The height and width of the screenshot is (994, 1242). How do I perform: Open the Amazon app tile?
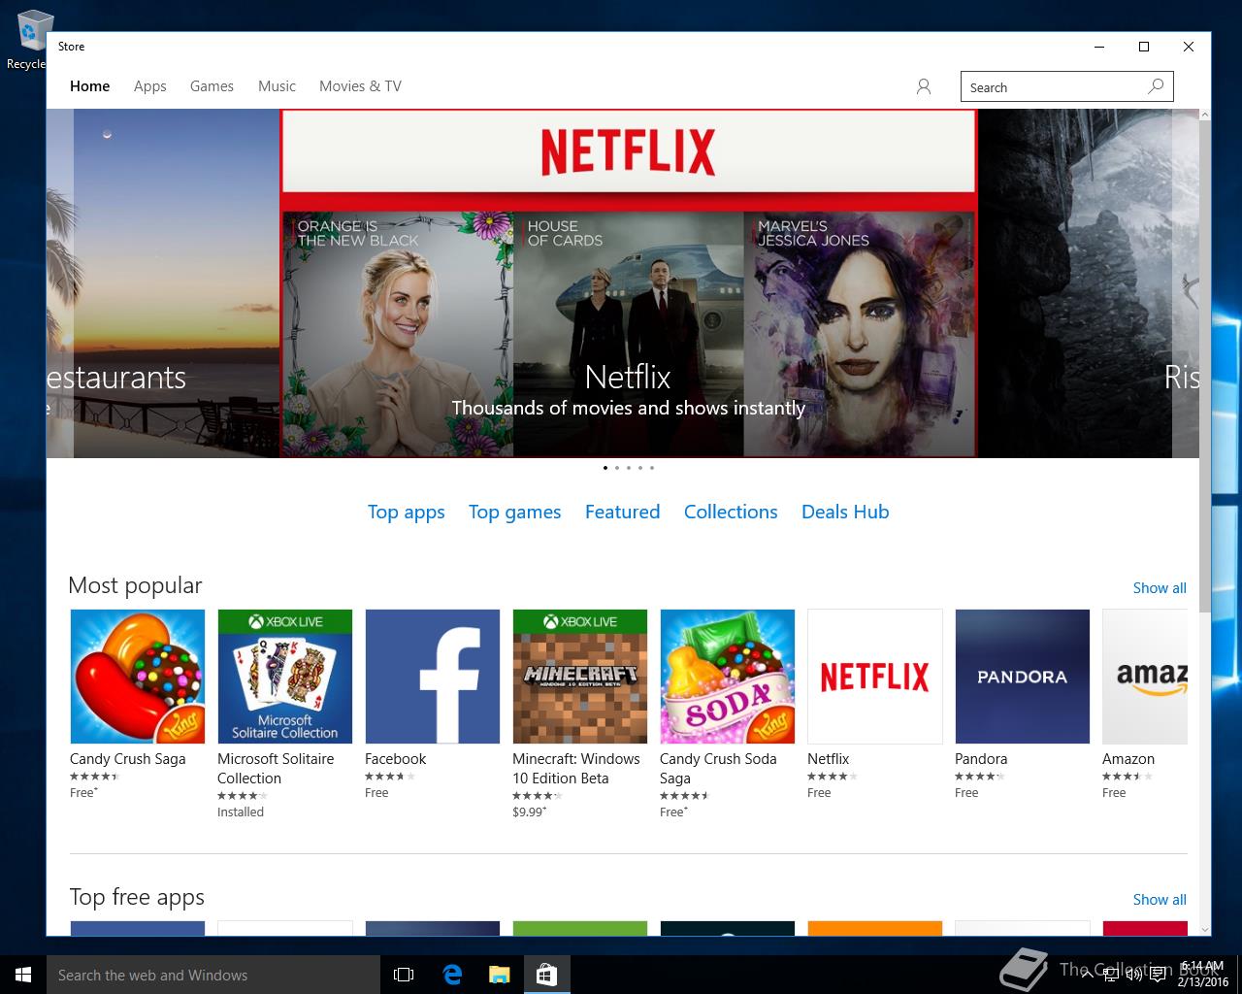(x=1145, y=677)
